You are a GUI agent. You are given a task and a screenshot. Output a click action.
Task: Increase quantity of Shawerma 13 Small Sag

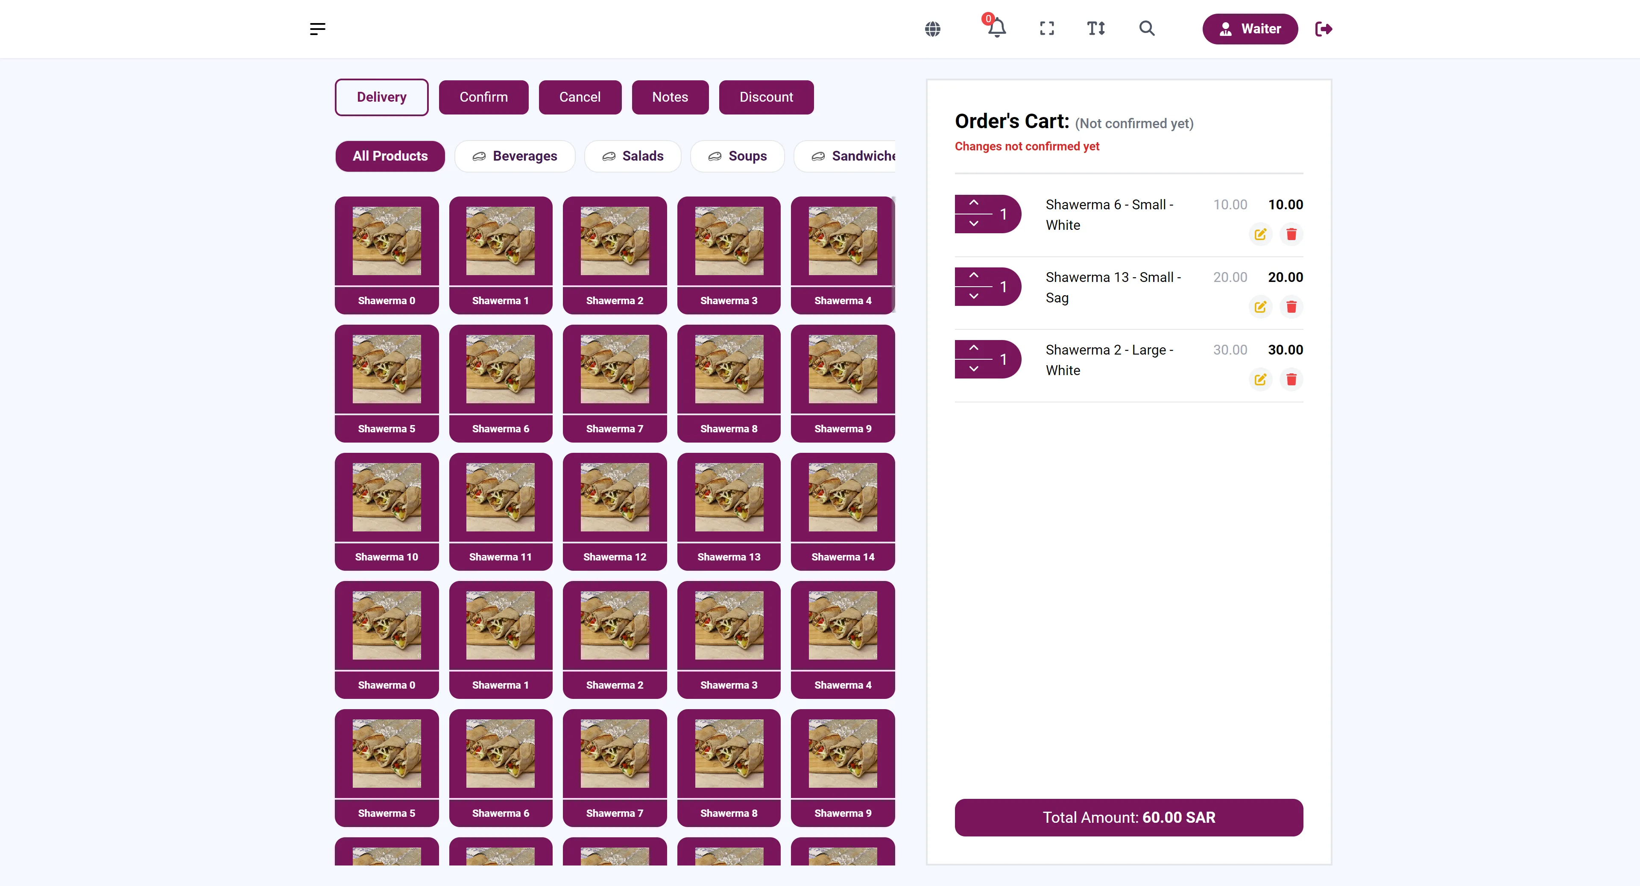point(973,275)
